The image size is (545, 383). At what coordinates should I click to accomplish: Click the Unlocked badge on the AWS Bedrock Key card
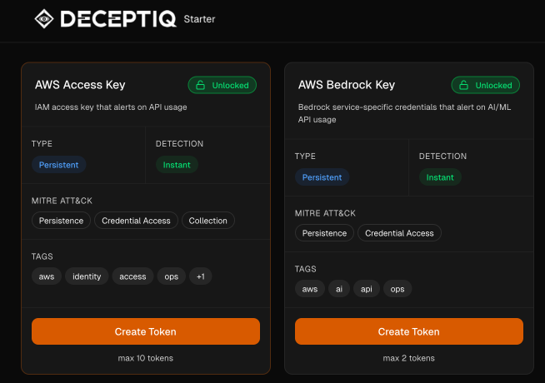point(486,85)
